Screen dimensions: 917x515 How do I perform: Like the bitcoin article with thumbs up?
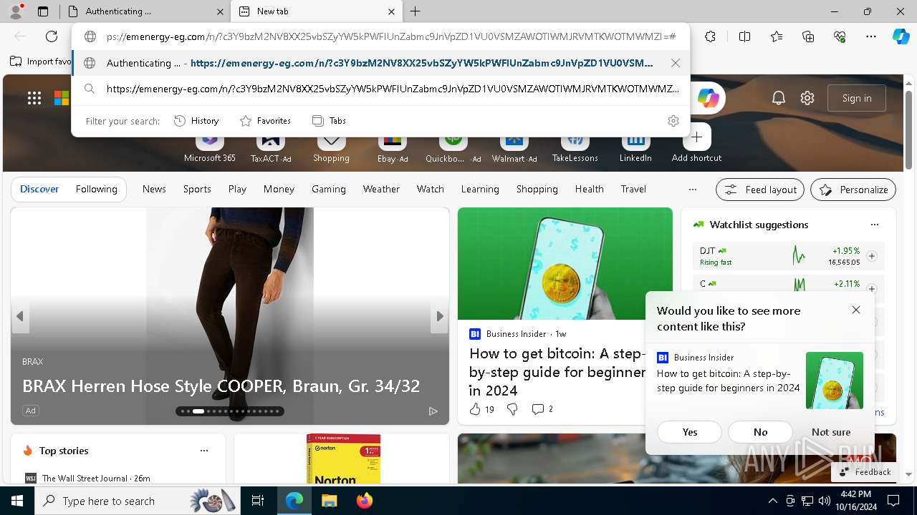coord(475,409)
